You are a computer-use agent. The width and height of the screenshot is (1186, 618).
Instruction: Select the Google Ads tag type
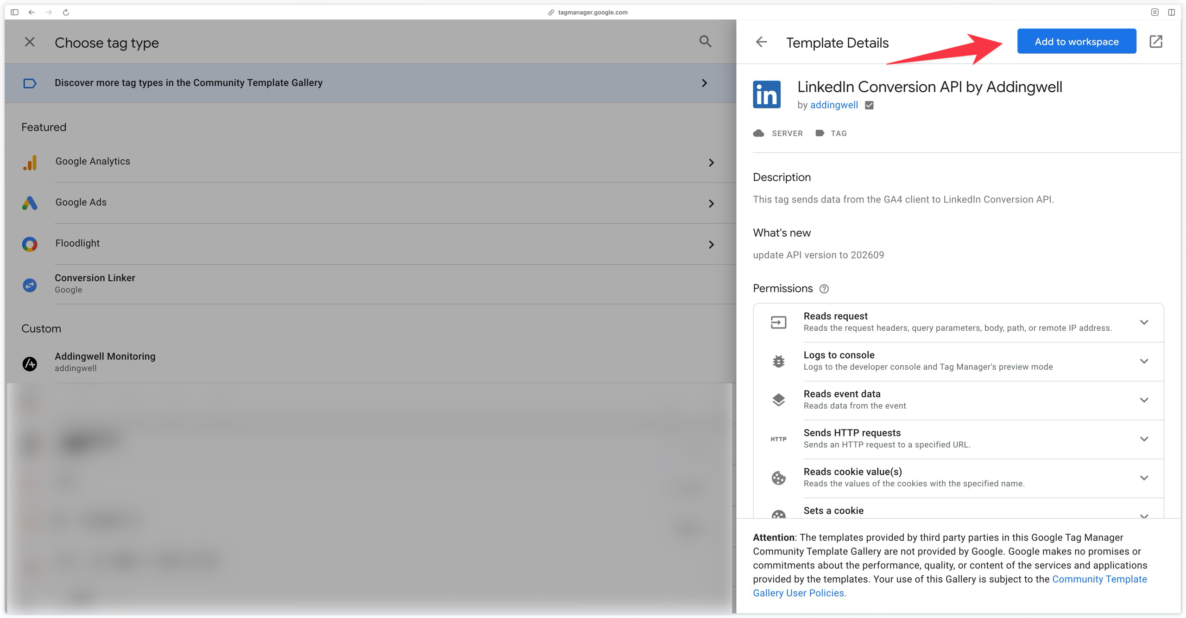click(x=370, y=203)
